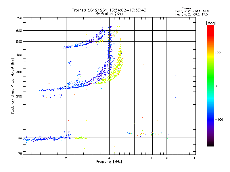Click the rainbow phase colorbar

pos(210,85)
